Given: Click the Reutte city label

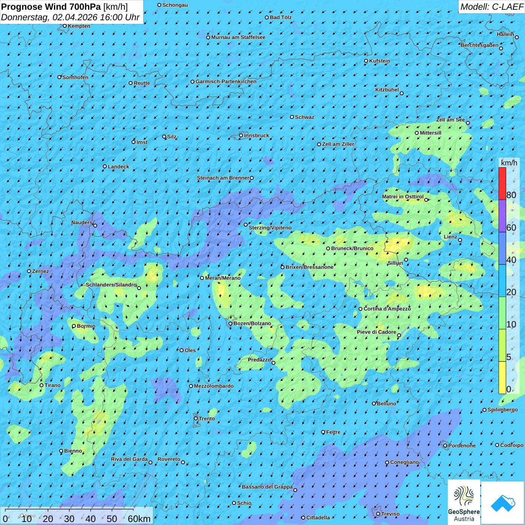Looking at the screenshot, I should 142,83.
